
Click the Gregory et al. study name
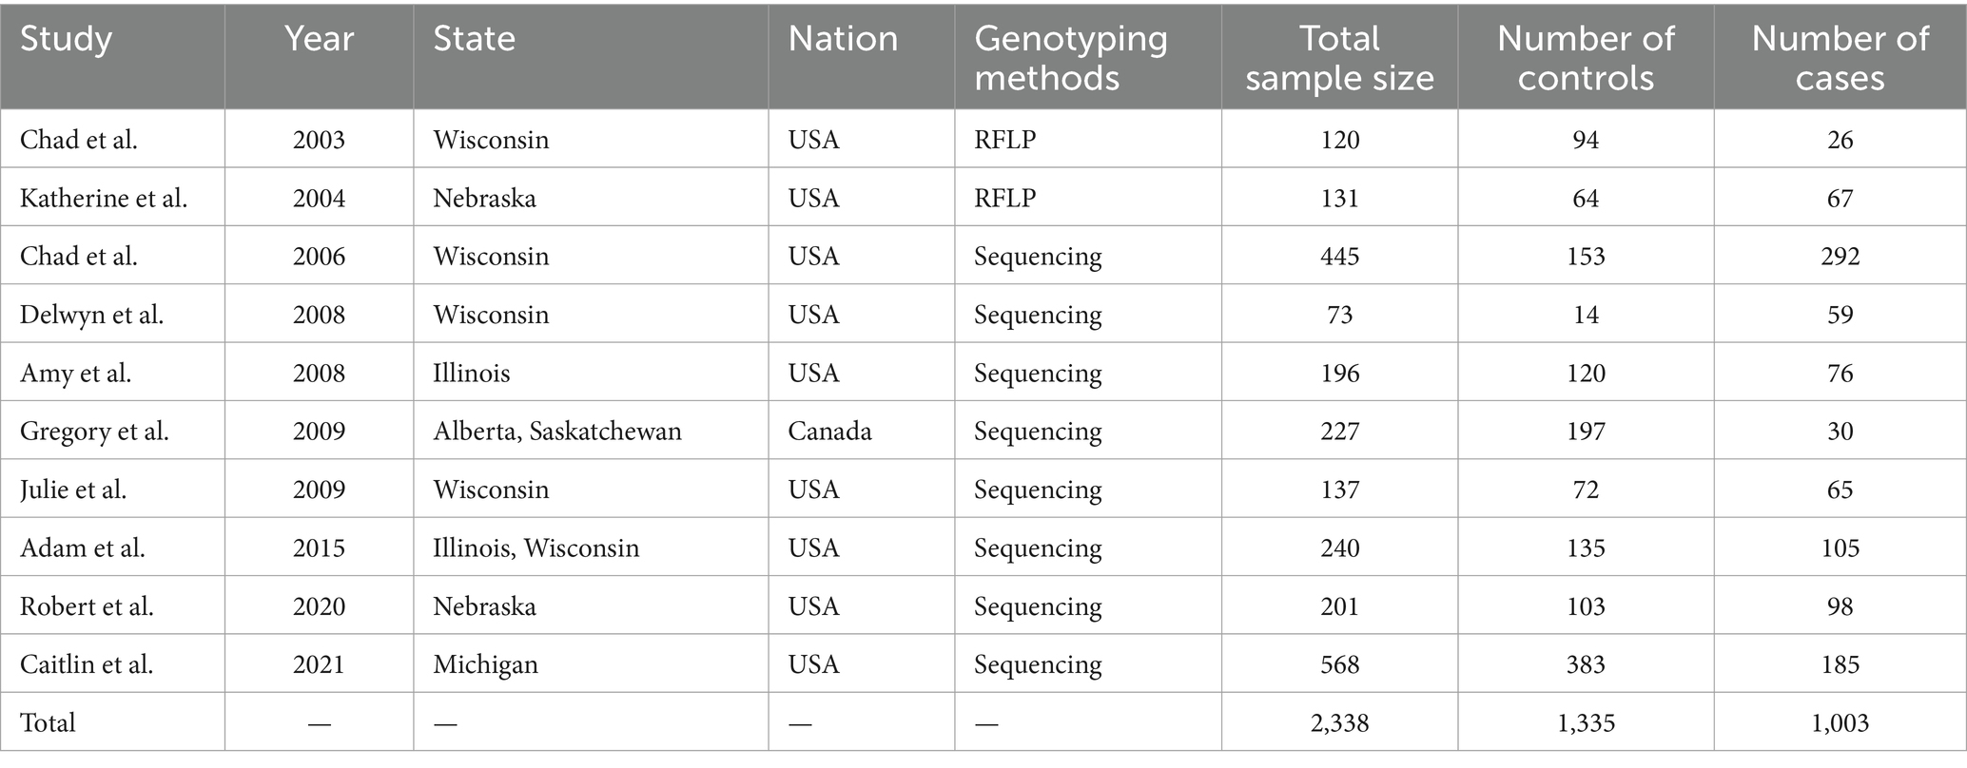click(94, 432)
